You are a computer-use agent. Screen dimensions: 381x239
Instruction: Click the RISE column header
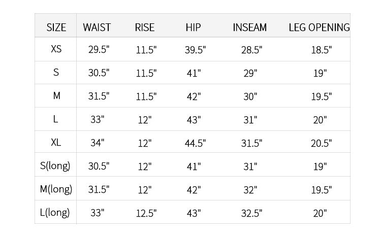145,27
